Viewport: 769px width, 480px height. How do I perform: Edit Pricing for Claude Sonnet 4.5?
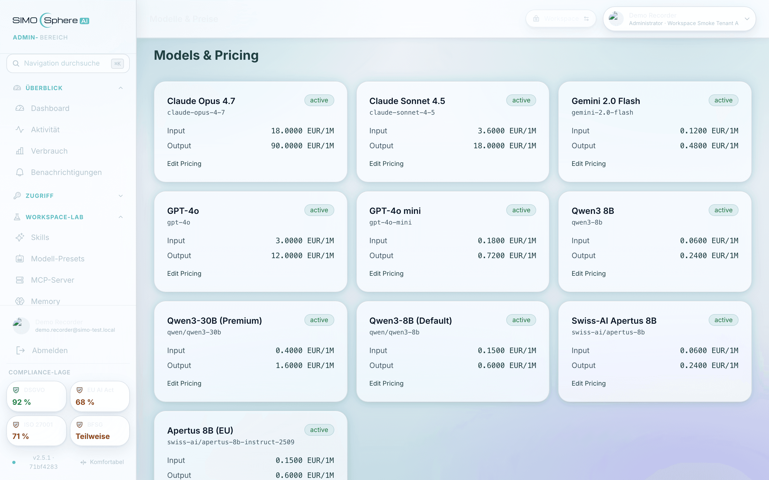(x=386, y=163)
